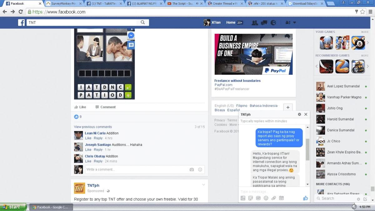
Task: Send a thumbs-up in the TNTph chat
Action: click(x=305, y=198)
